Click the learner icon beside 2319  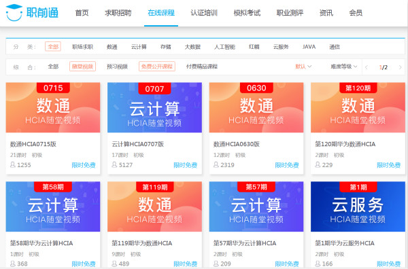pos(216,164)
